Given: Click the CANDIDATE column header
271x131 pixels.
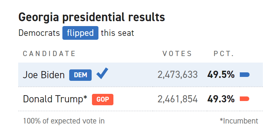Looking at the screenshot, I should (49, 54).
